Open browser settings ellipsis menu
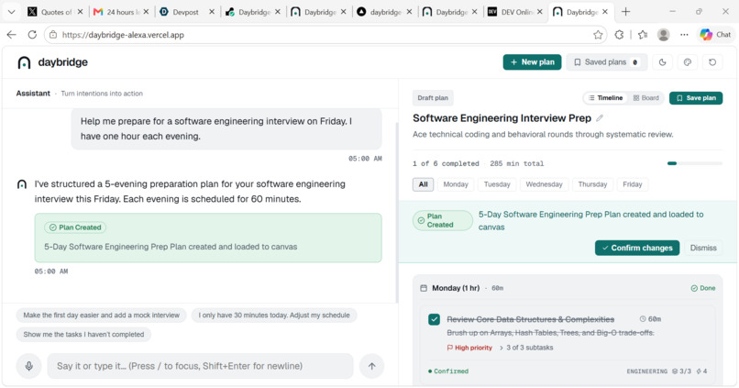The image size is (739, 388). click(x=684, y=35)
